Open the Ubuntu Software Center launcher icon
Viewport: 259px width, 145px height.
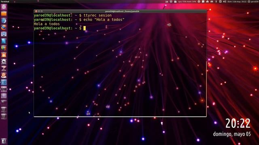(x=4, y=55)
